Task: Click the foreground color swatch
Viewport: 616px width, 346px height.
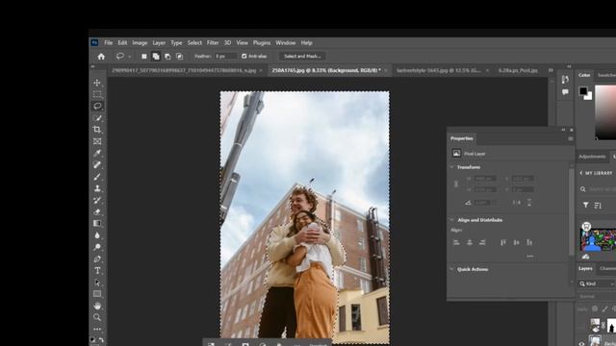Action: pyautogui.click(x=583, y=91)
